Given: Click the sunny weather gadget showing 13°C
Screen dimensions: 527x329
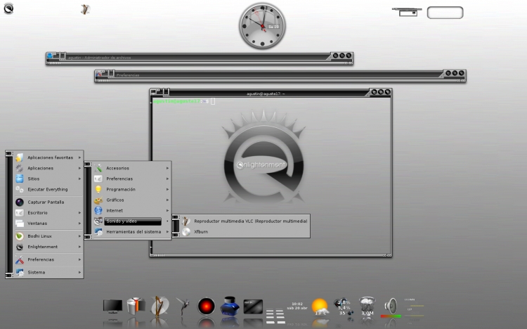Looking at the screenshot, I should (320, 307).
